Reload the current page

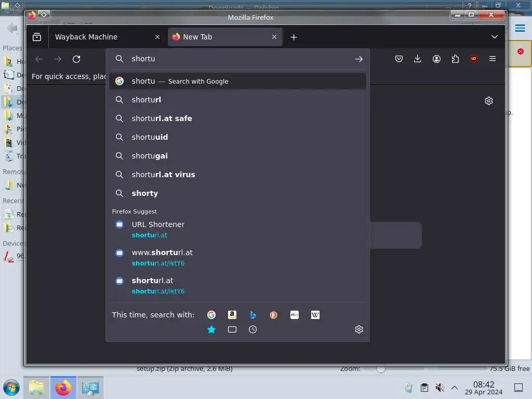click(x=76, y=59)
